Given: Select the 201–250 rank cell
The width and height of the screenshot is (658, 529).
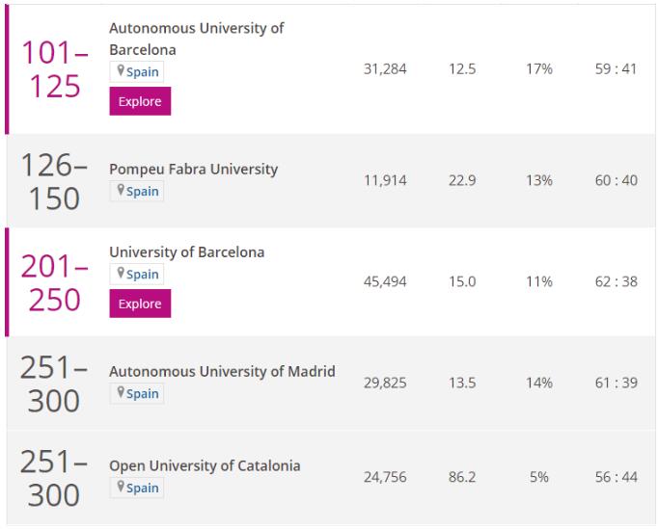Looking at the screenshot, I should click(x=53, y=281).
